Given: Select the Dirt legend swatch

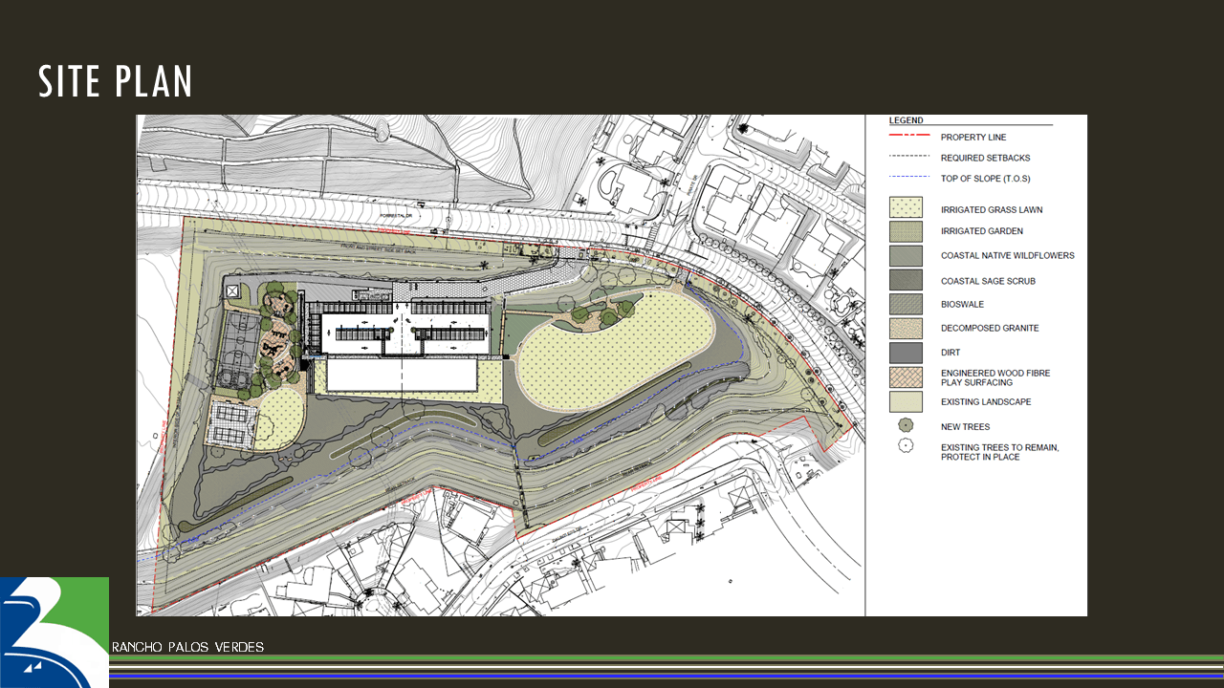Looking at the screenshot, I should (905, 352).
